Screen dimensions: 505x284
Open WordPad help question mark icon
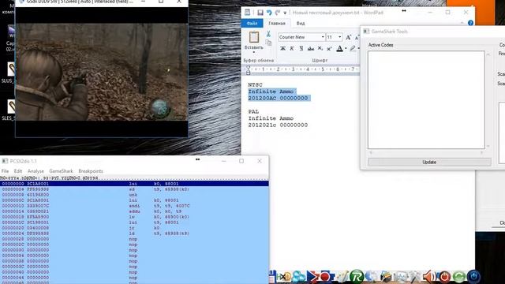click(470, 23)
